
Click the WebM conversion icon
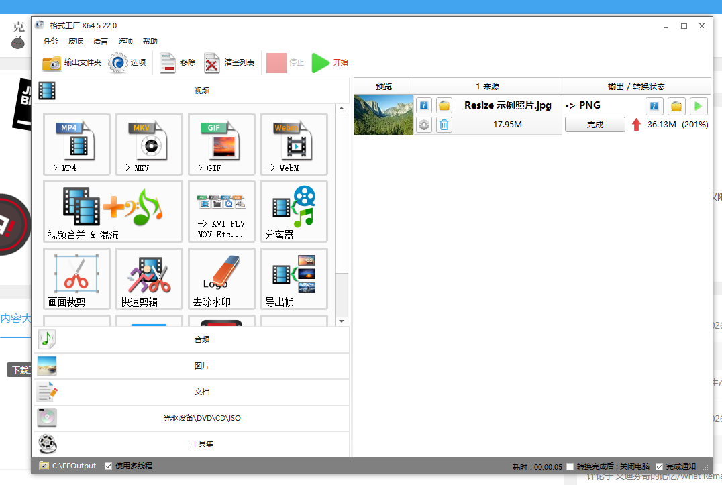[294, 144]
